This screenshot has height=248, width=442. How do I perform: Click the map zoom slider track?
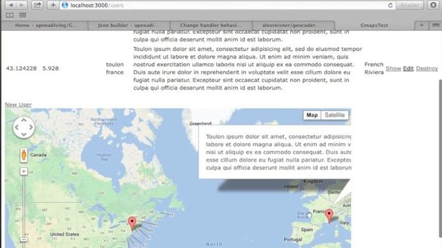tap(23, 206)
